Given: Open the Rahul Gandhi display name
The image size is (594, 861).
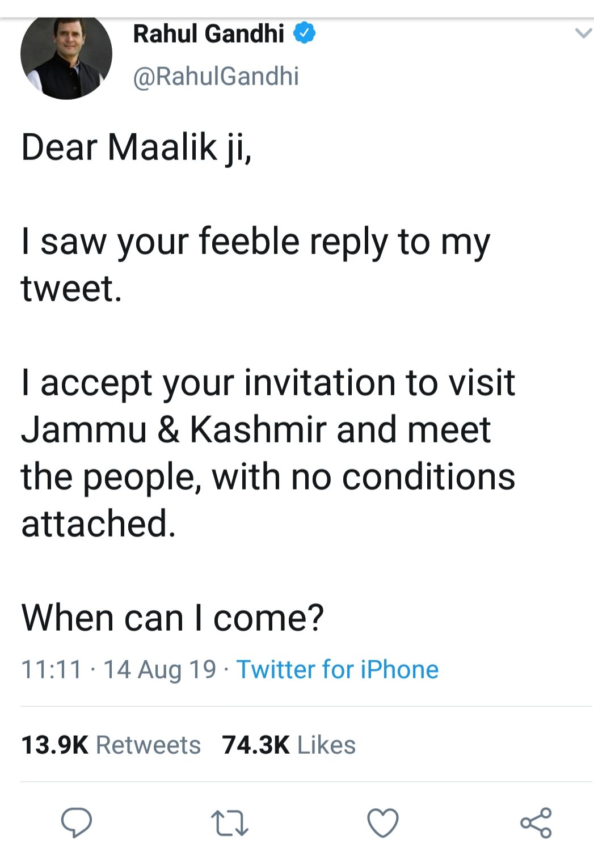Looking at the screenshot, I should tap(208, 34).
